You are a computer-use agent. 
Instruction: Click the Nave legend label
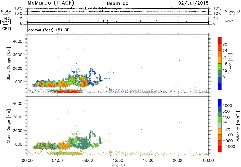(x=229, y=21)
